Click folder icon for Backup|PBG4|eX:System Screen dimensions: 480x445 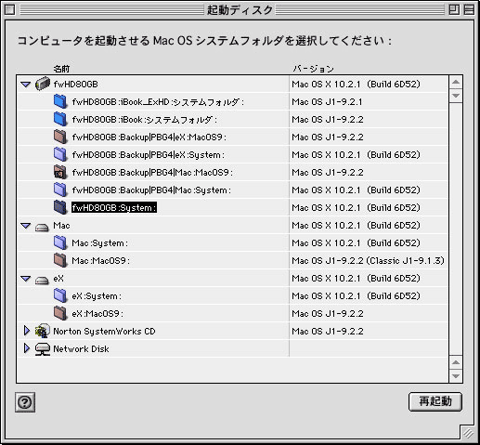tap(60, 154)
